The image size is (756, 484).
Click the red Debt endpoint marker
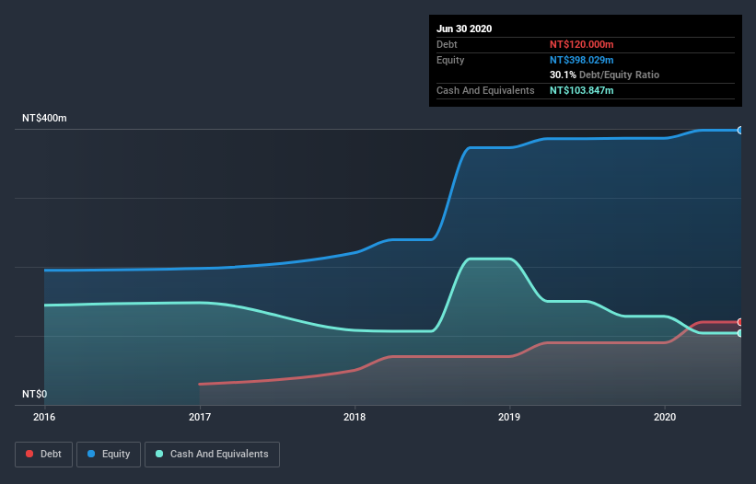tap(740, 322)
